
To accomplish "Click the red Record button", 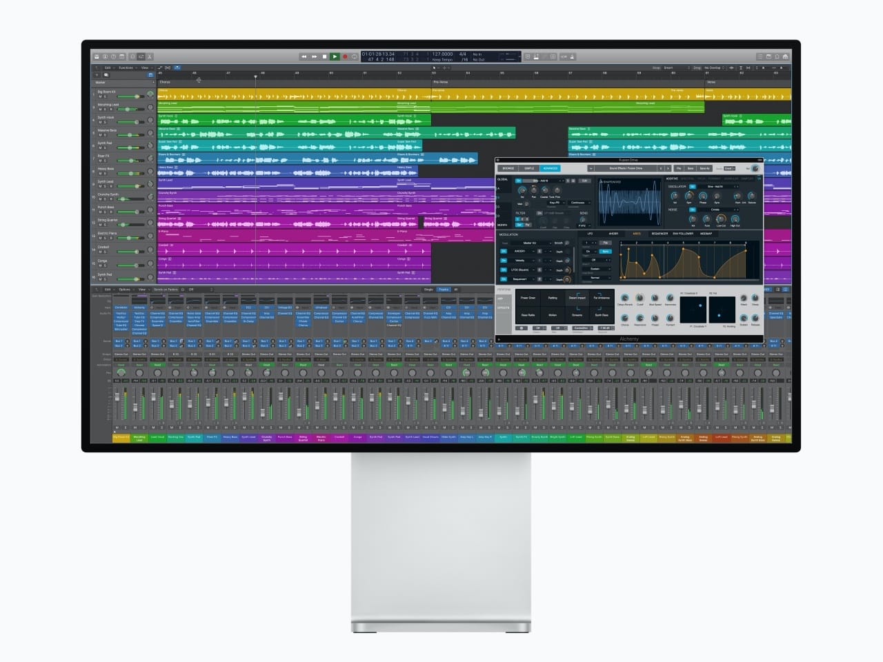I will coord(345,57).
